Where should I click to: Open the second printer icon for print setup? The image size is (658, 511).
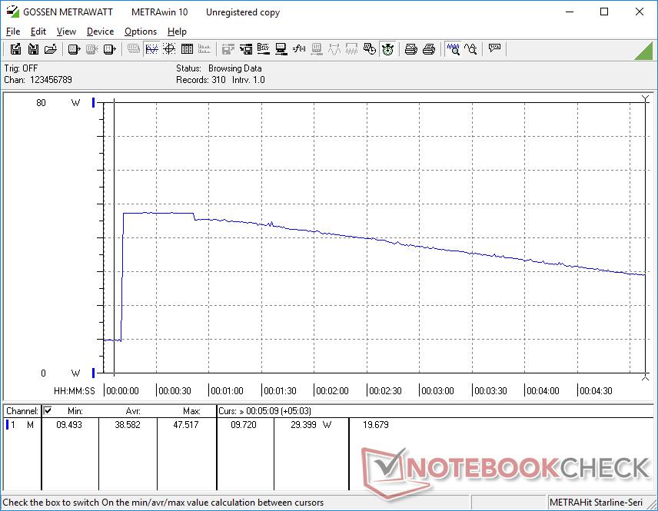click(428, 48)
